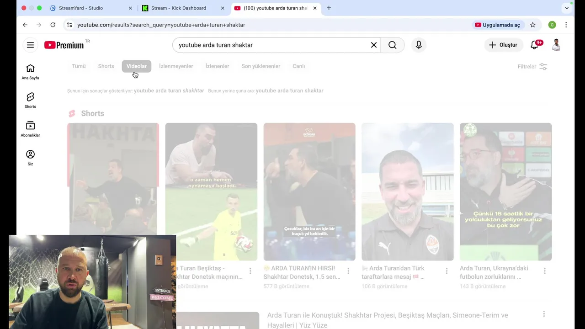Click the 143 B görüntüleme view count
Viewport: 585px width, 329px height.
pos(483,287)
